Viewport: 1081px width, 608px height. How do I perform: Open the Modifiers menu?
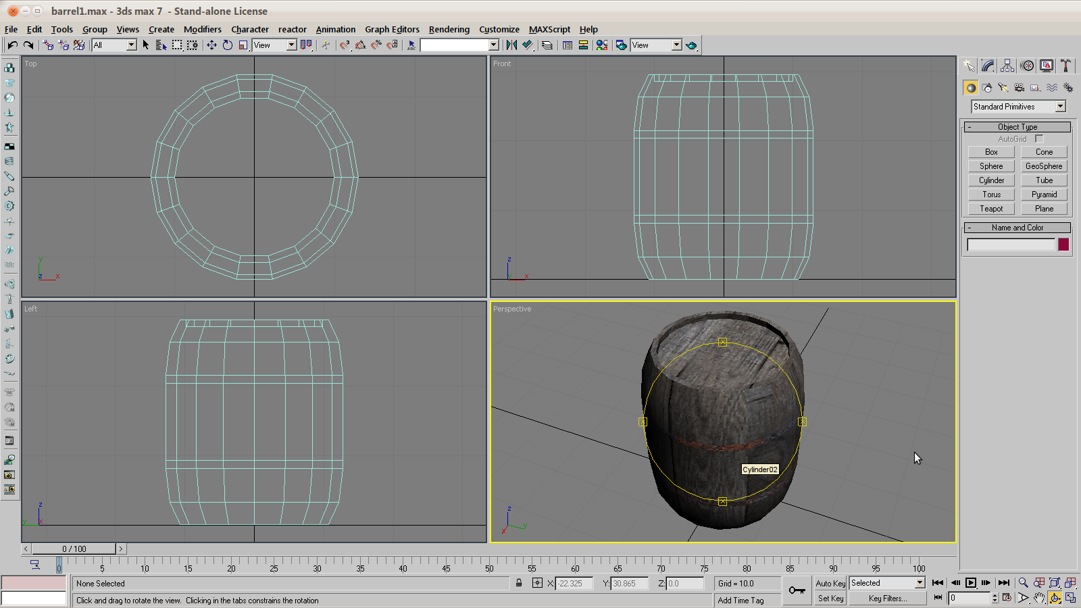(202, 29)
